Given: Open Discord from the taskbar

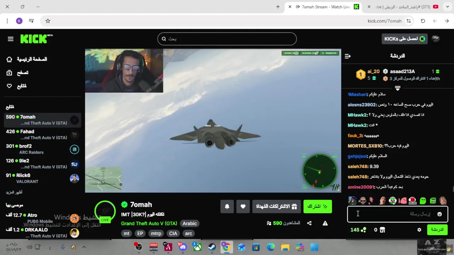Looking at the screenshot, I should click(183, 247).
